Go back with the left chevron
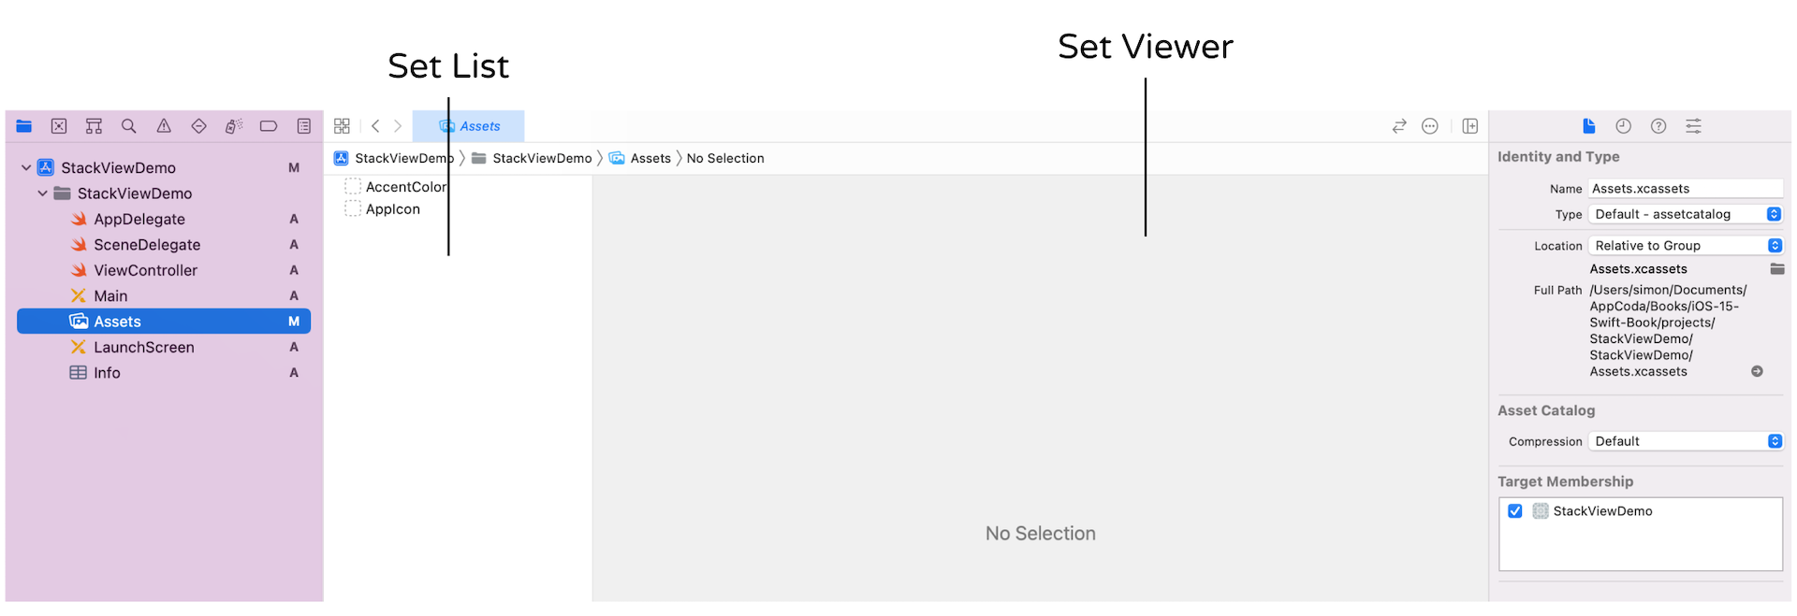1797x616 pixels. [375, 126]
